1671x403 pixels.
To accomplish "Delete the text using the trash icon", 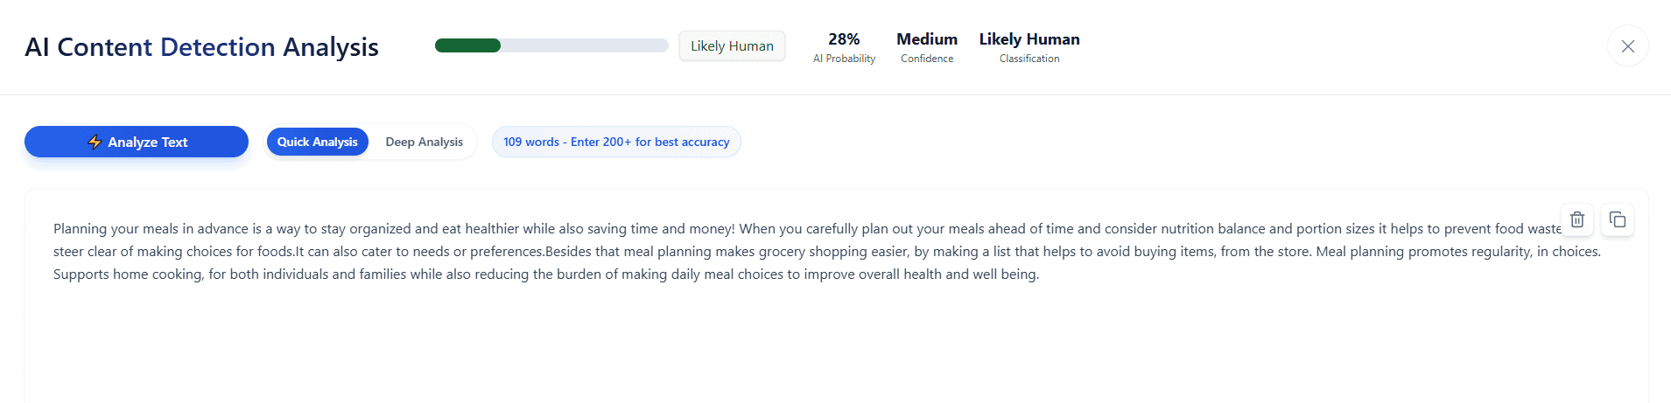I will (x=1576, y=219).
